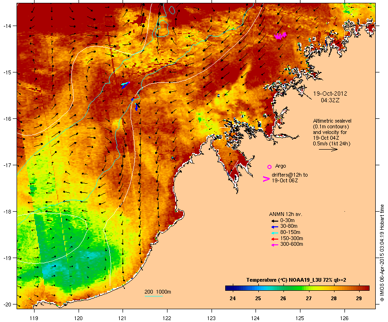
Task: Click the longitude label 123
Action: tap(212, 318)
